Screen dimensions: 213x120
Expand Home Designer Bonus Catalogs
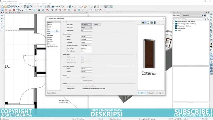click(x=173, y=24)
